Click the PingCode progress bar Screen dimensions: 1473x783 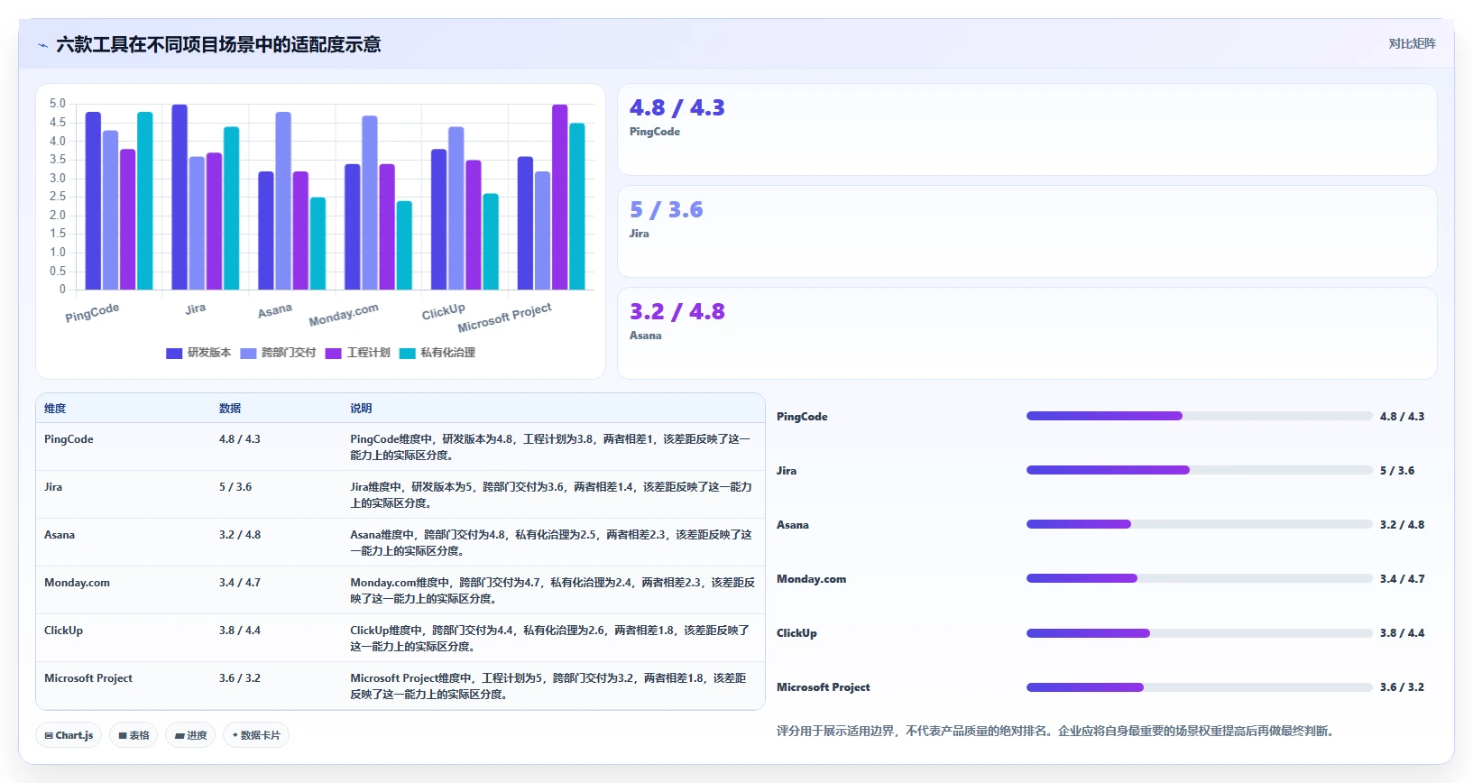(x=1199, y=416)
